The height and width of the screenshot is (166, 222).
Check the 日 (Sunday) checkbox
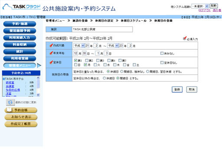(x=75, y=65)
